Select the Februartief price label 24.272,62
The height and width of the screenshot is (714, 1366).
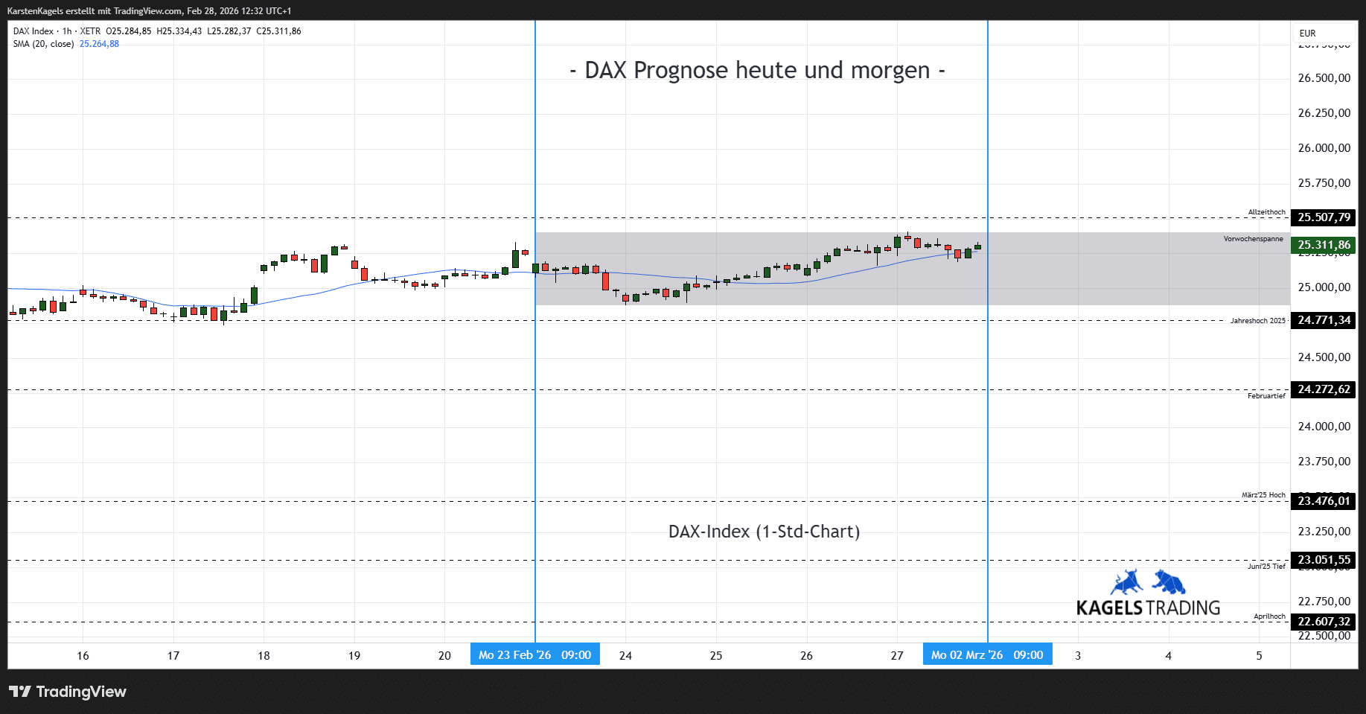pos(1323,389)
